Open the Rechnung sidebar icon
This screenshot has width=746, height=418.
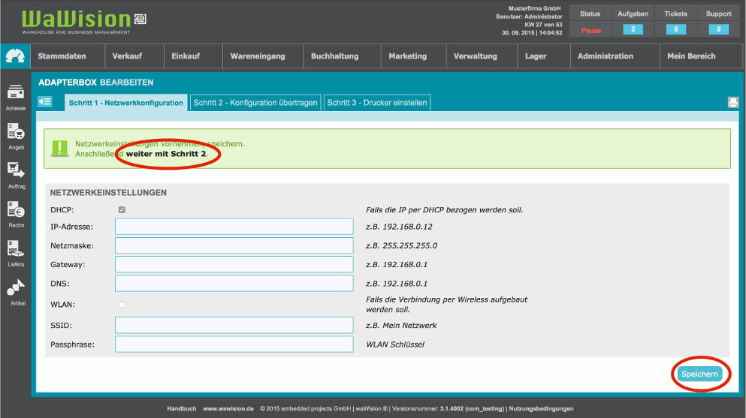[16, 210]
